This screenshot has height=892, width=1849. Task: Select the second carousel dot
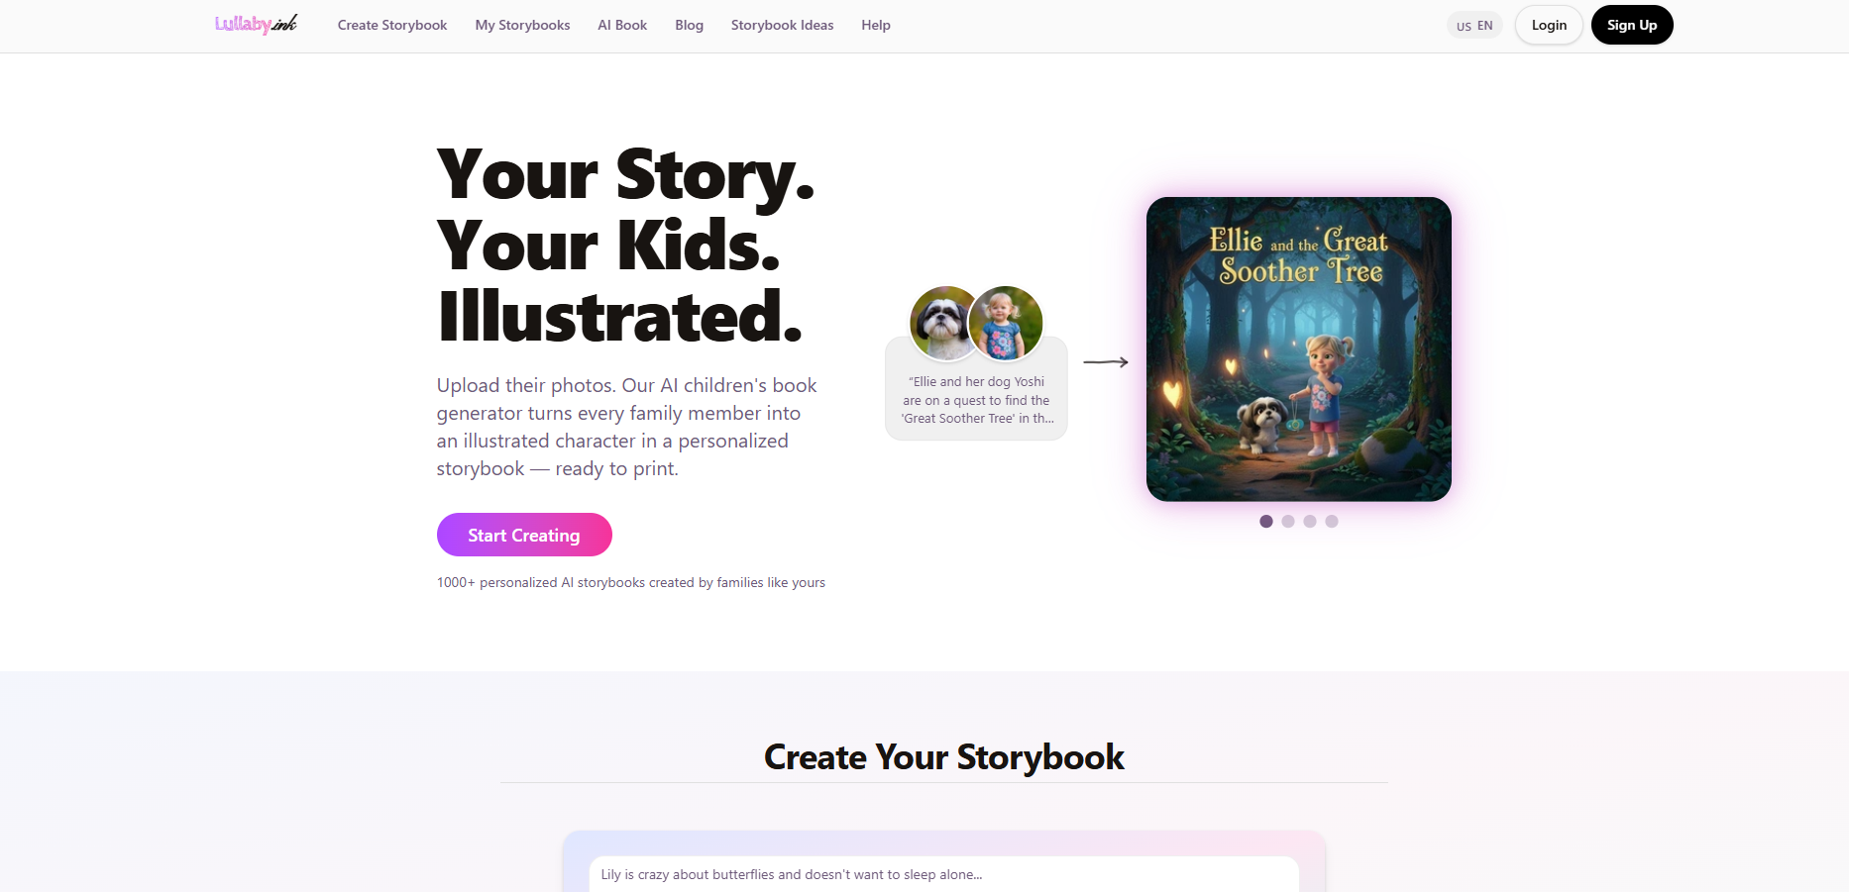click(x=1288, y=522)
